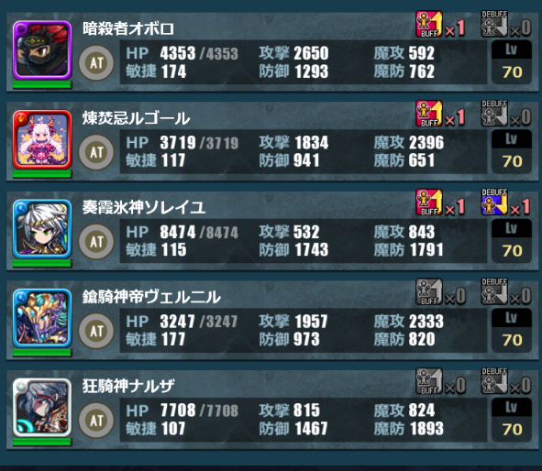Viewport: 542px width, 471px height.
Task: Tap the AT button for 奏霞氷神ソレイユ
Action: pyautogui.click(x=96, y=242)
